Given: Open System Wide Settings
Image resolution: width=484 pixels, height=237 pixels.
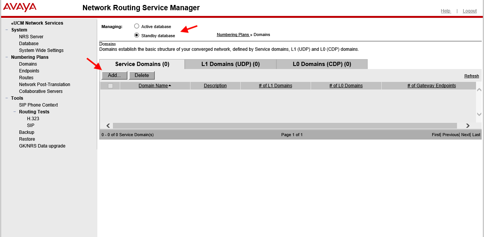Looking at the screenshot, I should [x=41, y=50].
